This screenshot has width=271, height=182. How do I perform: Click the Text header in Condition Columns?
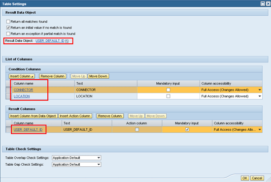tap(106, 84)
